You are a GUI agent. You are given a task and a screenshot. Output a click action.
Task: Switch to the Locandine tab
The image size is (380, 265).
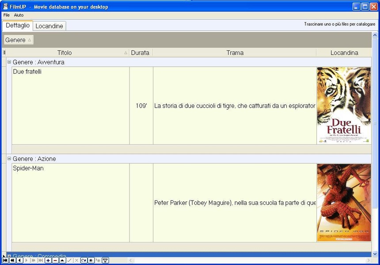tap(49, 26)
